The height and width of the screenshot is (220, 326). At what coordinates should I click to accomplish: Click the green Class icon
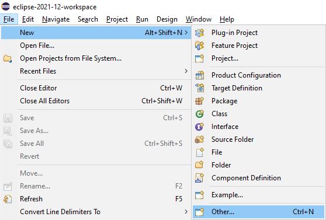point(200,114)
